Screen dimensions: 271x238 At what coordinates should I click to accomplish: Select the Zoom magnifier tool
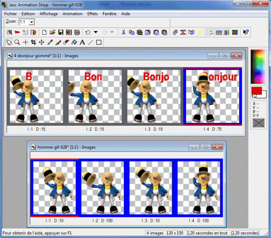coord(17,42)
